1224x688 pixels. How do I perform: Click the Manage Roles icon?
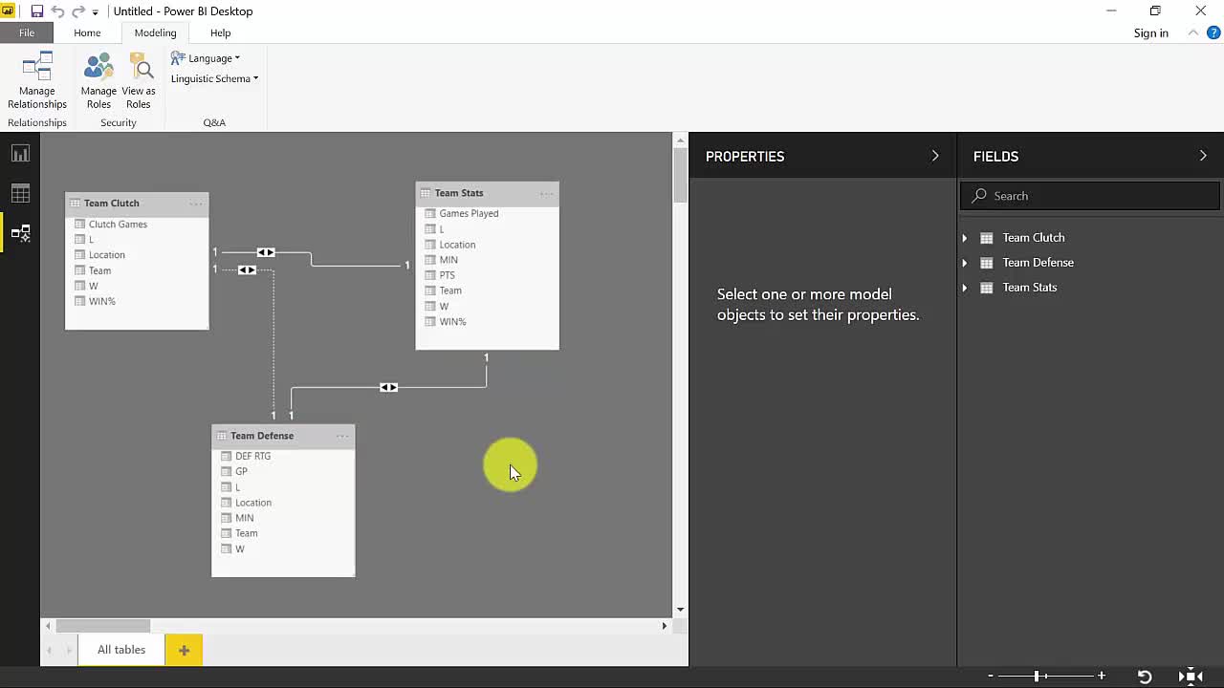98,81
